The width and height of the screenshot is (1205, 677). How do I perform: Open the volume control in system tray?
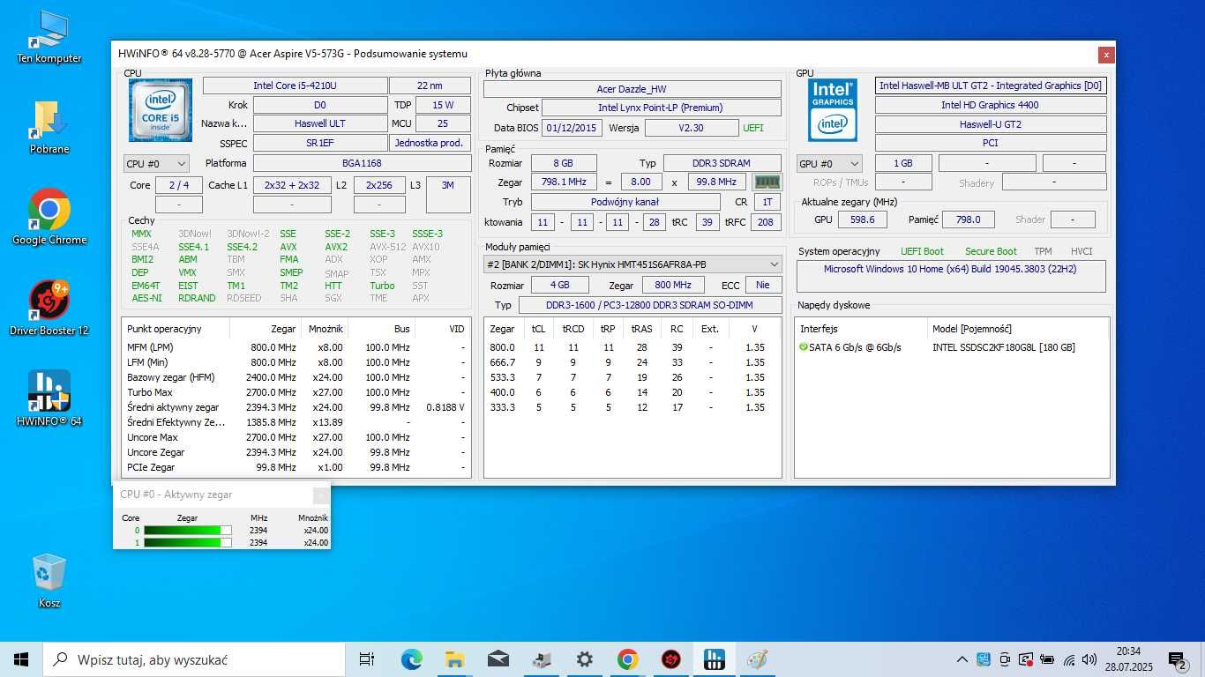[1089, 659]
